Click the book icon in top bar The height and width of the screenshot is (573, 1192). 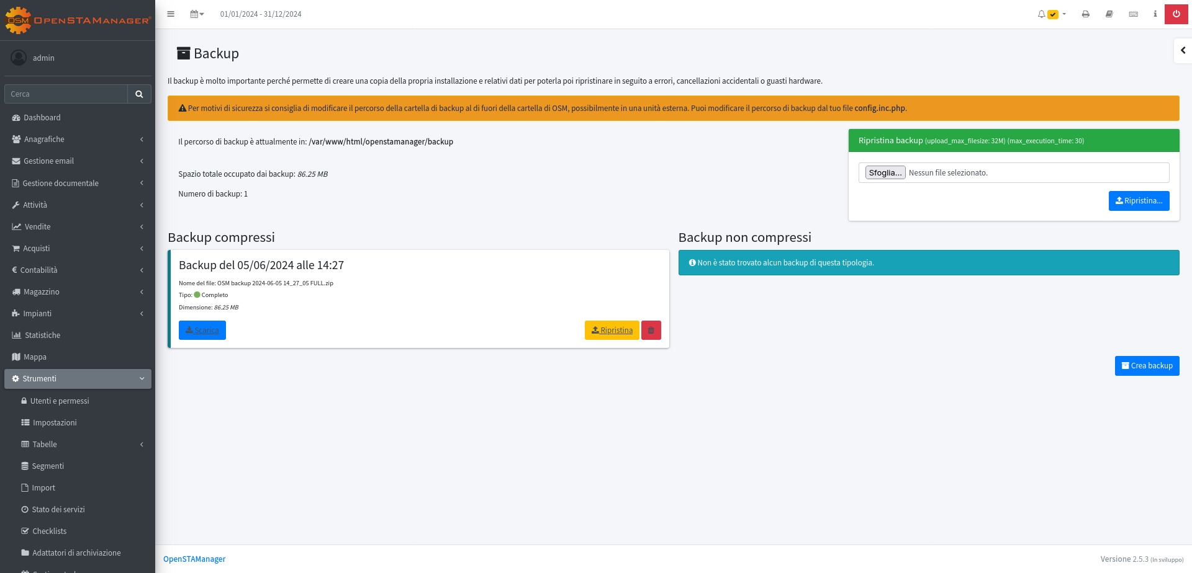1109,14
